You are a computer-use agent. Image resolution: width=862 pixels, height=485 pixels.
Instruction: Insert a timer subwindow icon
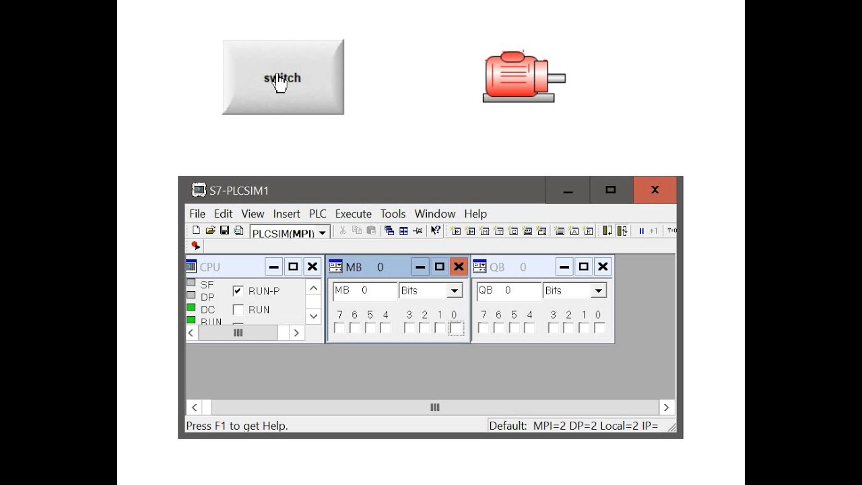[499, 231]
